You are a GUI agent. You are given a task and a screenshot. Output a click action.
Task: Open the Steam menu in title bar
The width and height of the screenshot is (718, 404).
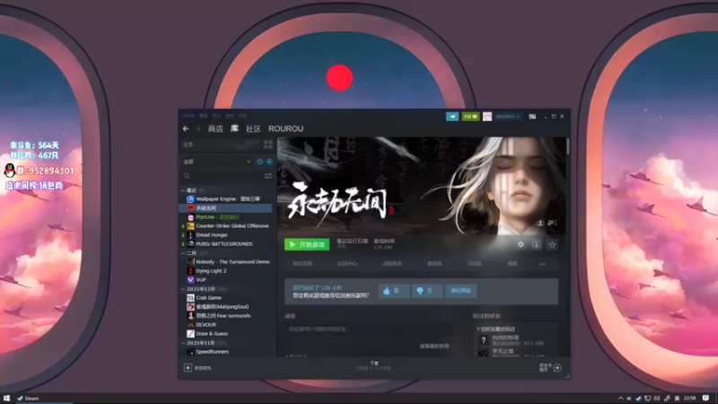(x=188, y=116)
